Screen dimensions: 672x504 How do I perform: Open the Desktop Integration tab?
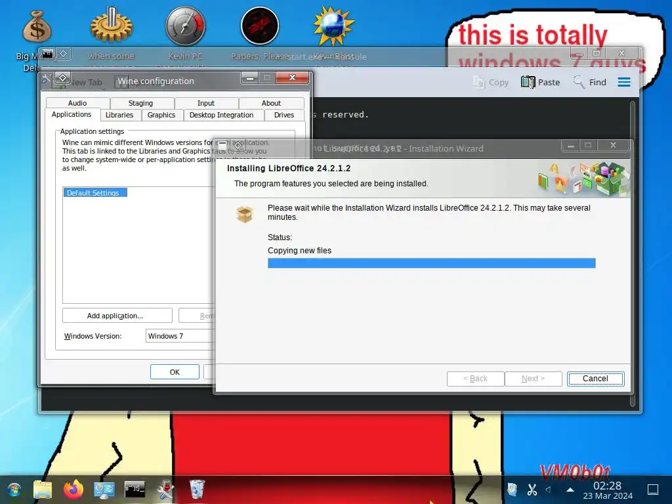pyautogui.click(x=222, y=115)
